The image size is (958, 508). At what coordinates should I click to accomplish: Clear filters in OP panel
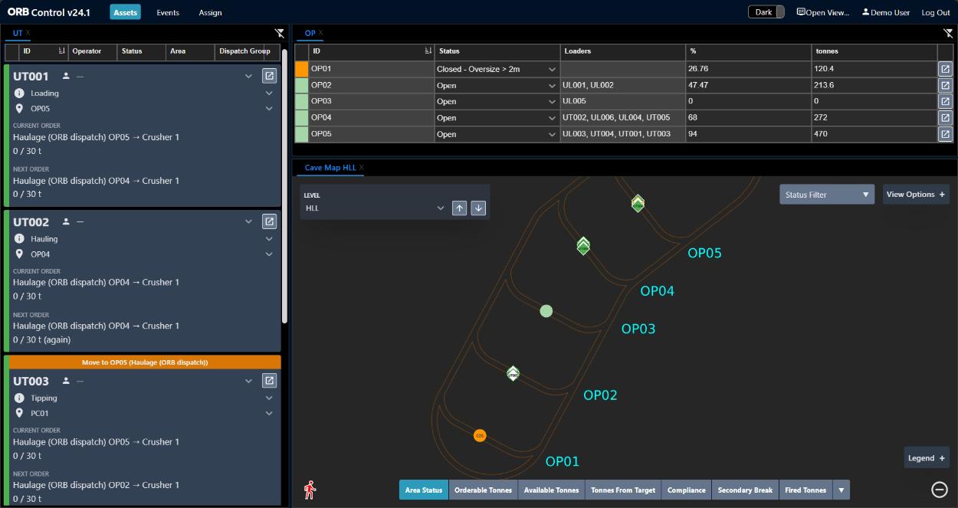pos(948,34)
